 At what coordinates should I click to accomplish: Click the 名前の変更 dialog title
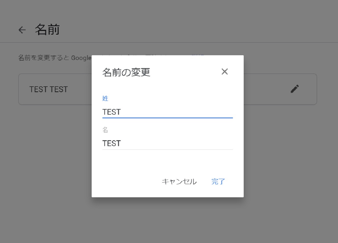[126, 72]
